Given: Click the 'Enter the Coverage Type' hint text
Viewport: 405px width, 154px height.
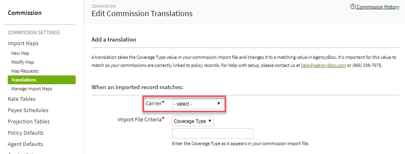Looking at the screenshot, I should coord(241,144).
